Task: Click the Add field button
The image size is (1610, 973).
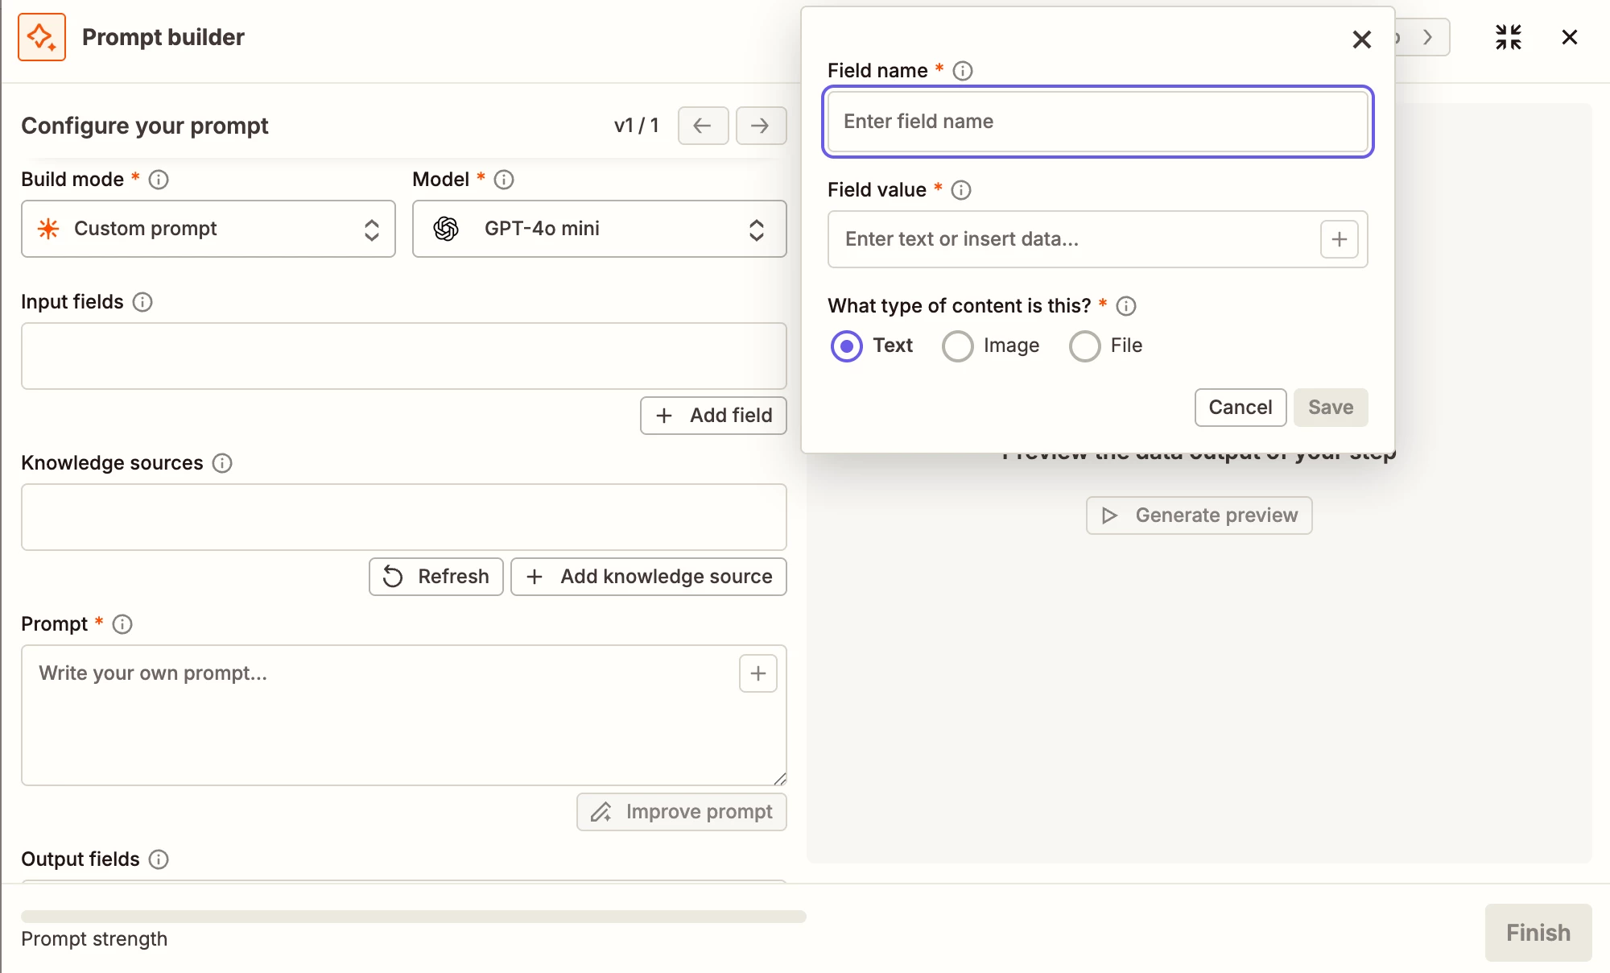Action: pyautogui.click(x=713, y=416)
